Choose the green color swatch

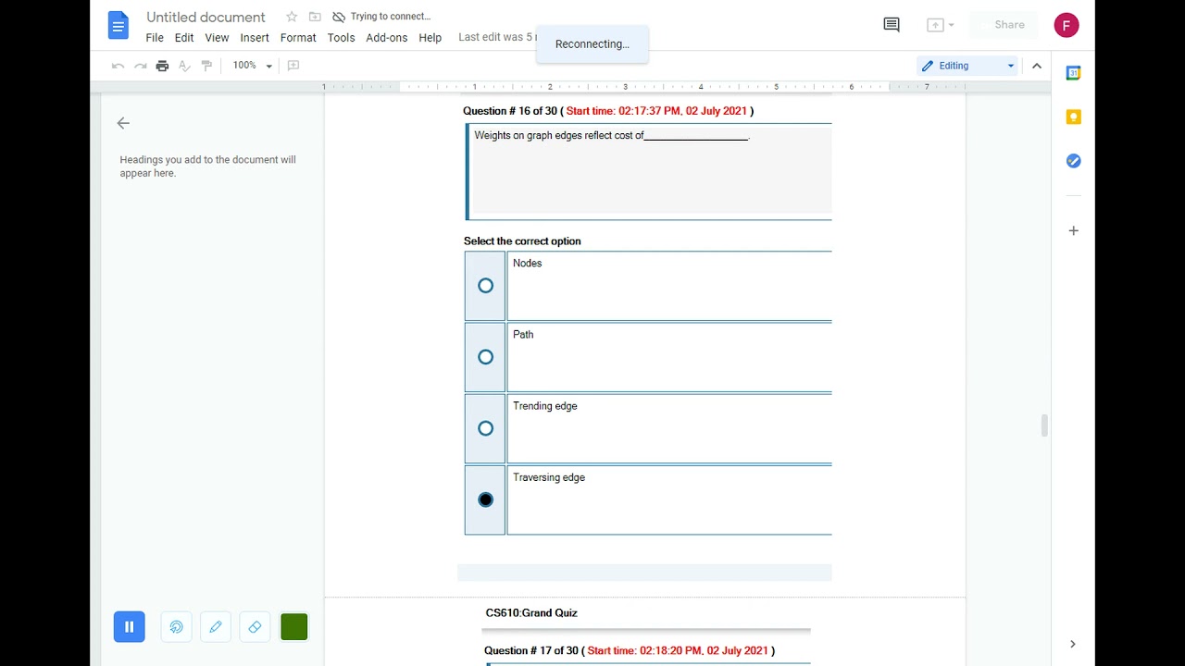293,627
